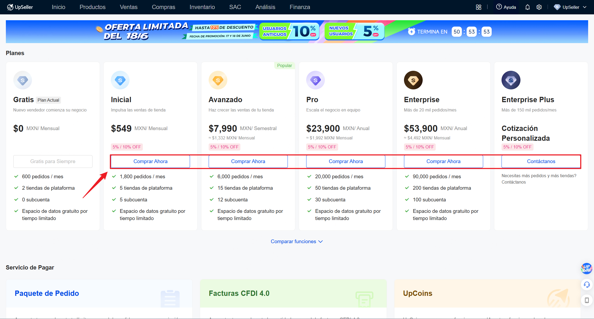The width and height of the screenshot is (594, 319).
Task: Open the Compras menu
Action: tap(164, 7)
